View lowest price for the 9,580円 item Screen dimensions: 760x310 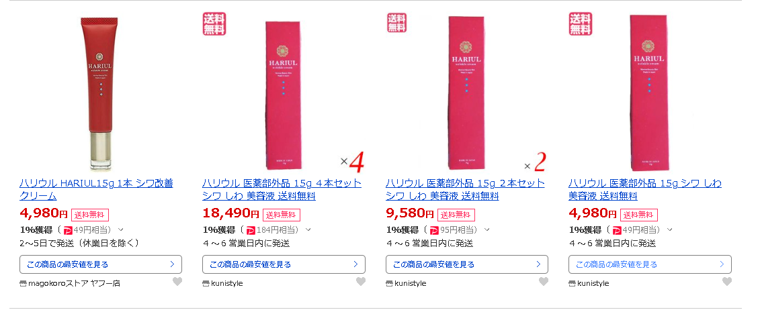pyautogui.click(x=467, y=264)
